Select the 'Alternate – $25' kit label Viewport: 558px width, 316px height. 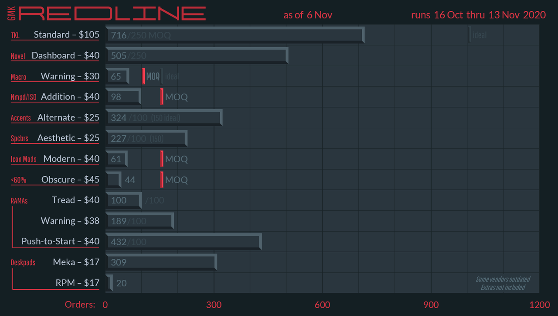point(68,117)
